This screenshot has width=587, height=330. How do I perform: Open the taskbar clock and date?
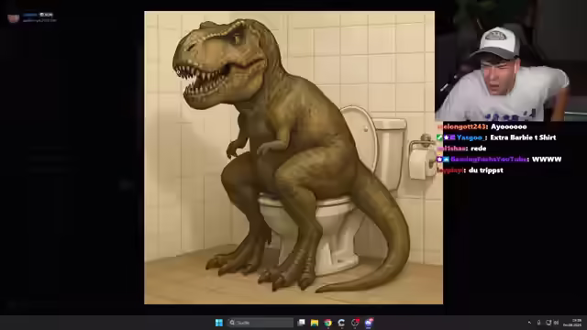pyautogui.click(x=572, y=323)
